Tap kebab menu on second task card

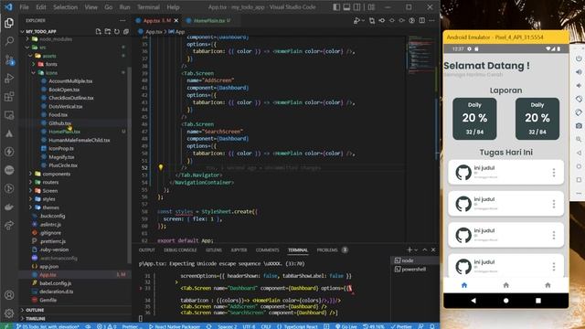pyautogui.click(x=554, y=204)
